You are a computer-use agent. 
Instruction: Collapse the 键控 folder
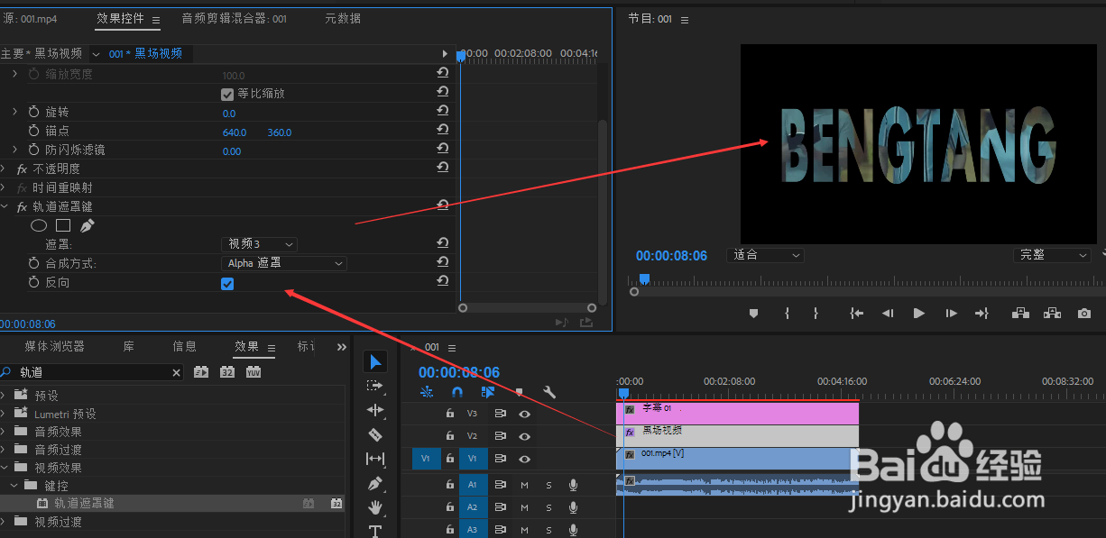pos(14,486)
